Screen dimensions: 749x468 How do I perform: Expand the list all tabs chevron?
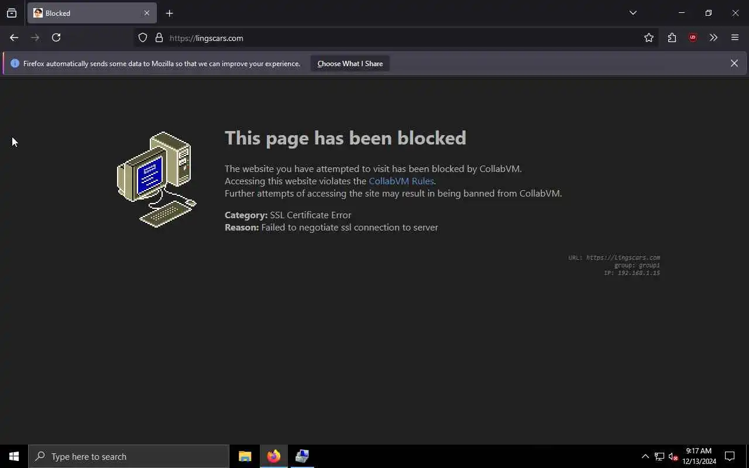(x=633, y=13)
